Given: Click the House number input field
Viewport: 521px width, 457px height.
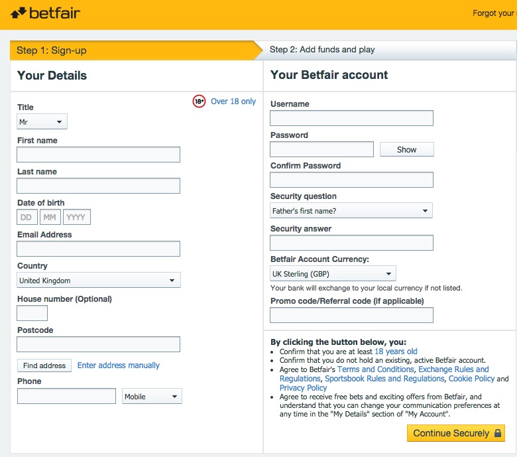Looking at the screenshot, I should coord(32,313).
